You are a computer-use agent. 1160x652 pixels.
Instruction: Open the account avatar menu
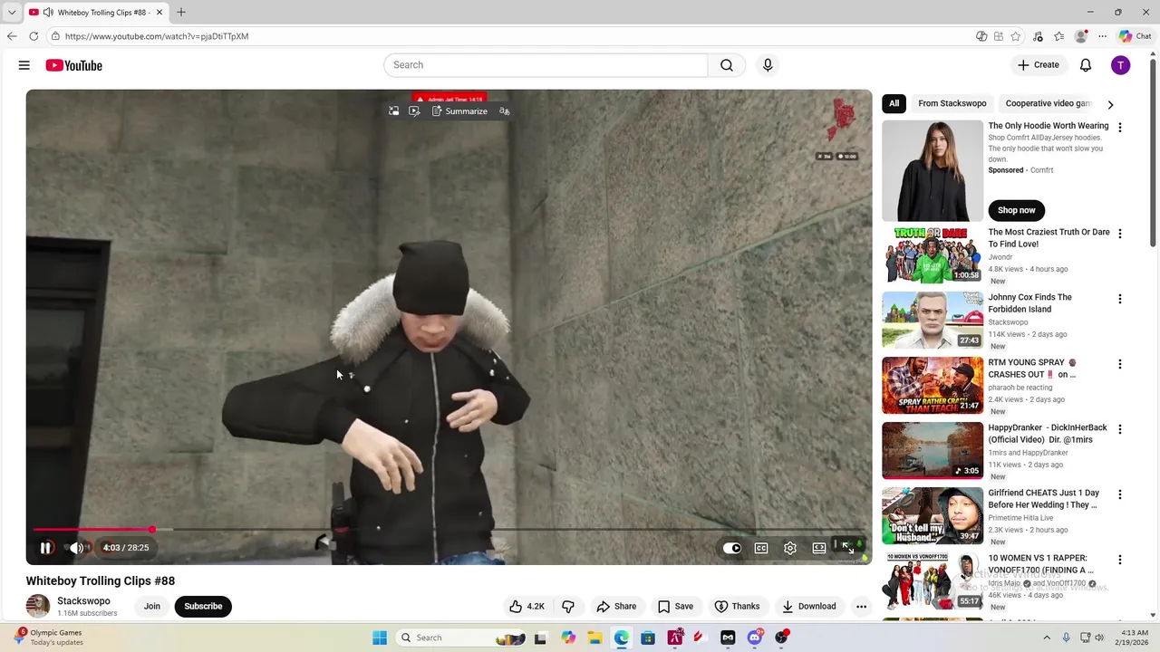click(x=1121, y=65)
